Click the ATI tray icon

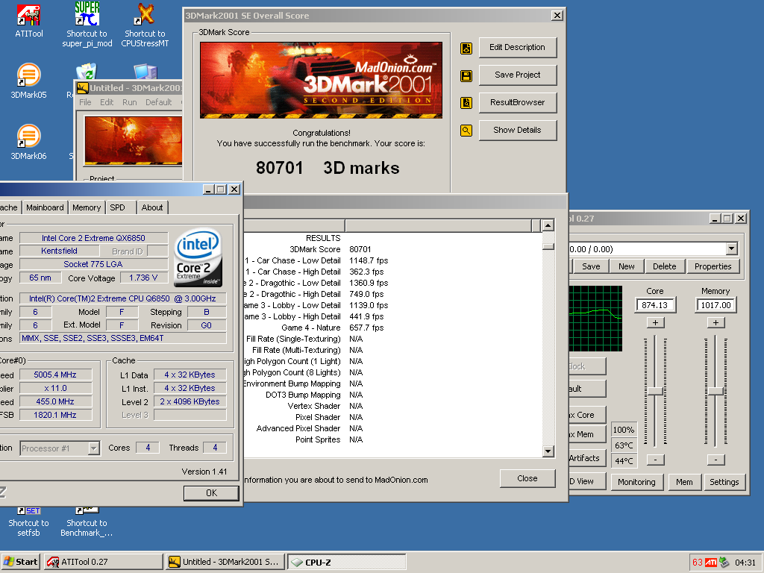711,563
